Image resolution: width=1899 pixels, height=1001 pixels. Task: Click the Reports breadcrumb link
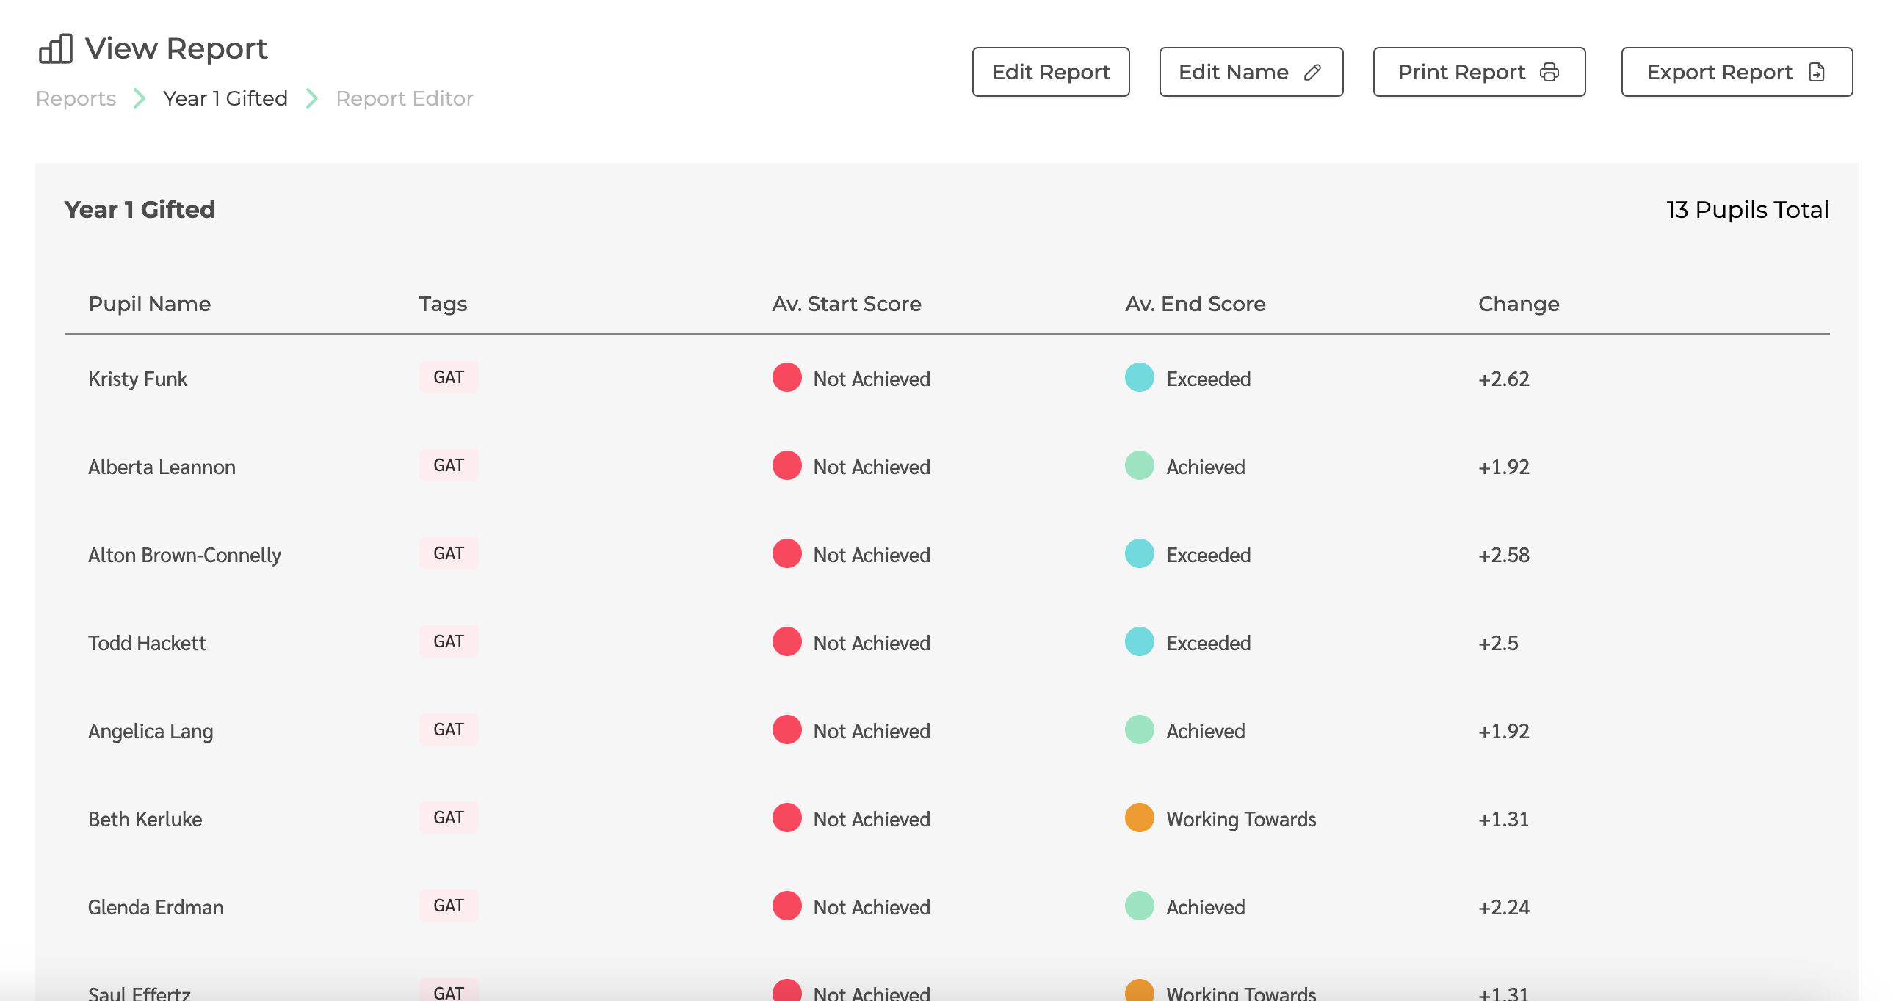pos(76,98)
